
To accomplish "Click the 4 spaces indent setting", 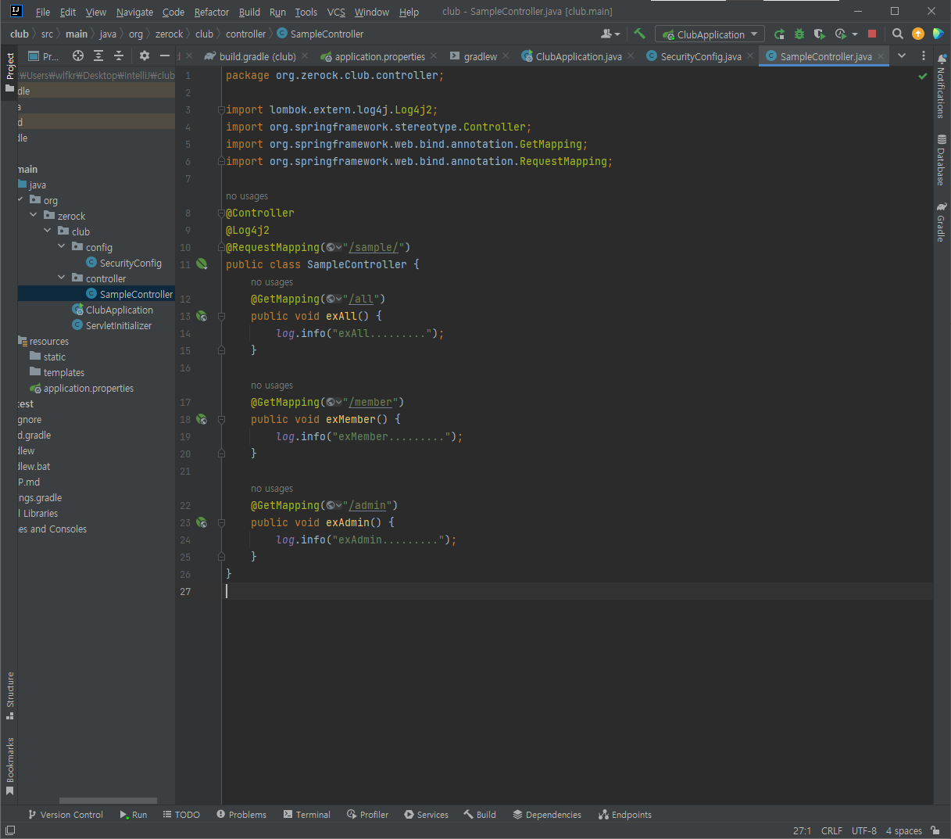I will click(x=904, y=831).
